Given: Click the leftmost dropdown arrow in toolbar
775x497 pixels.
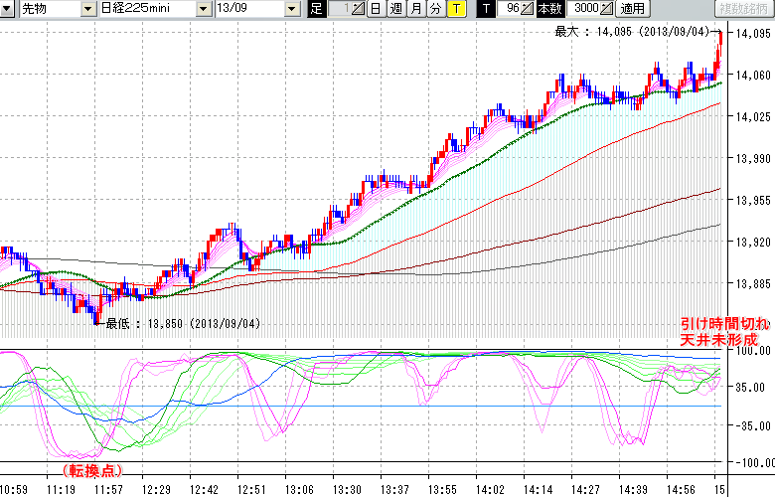Looking at the screenshot, I should [9, 9].
